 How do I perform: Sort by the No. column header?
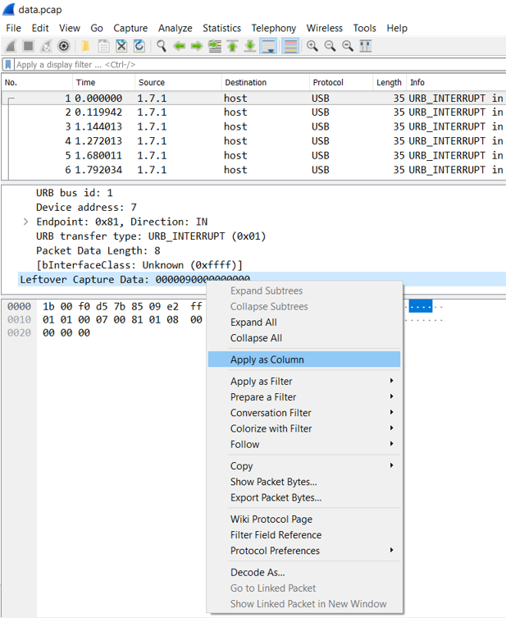(x=37, y=82)
